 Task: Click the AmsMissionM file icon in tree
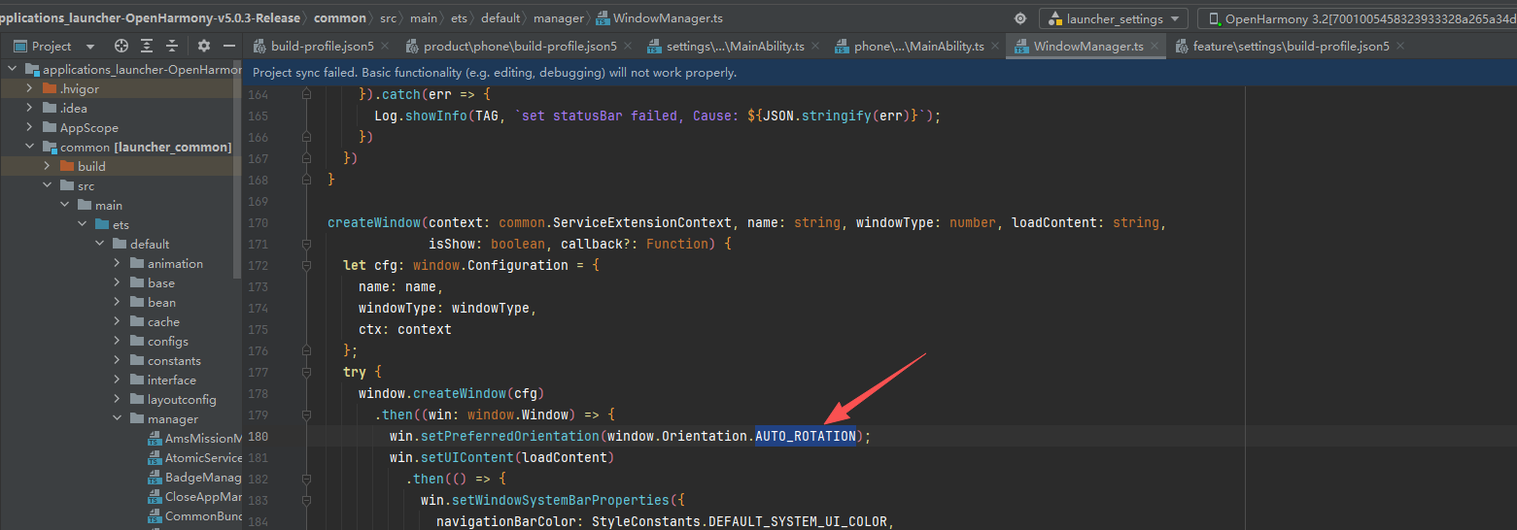(155, 439)
